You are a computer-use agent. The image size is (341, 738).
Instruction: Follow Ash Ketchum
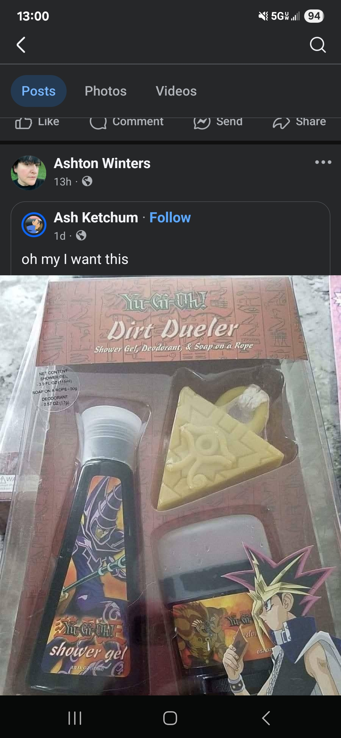170,218
